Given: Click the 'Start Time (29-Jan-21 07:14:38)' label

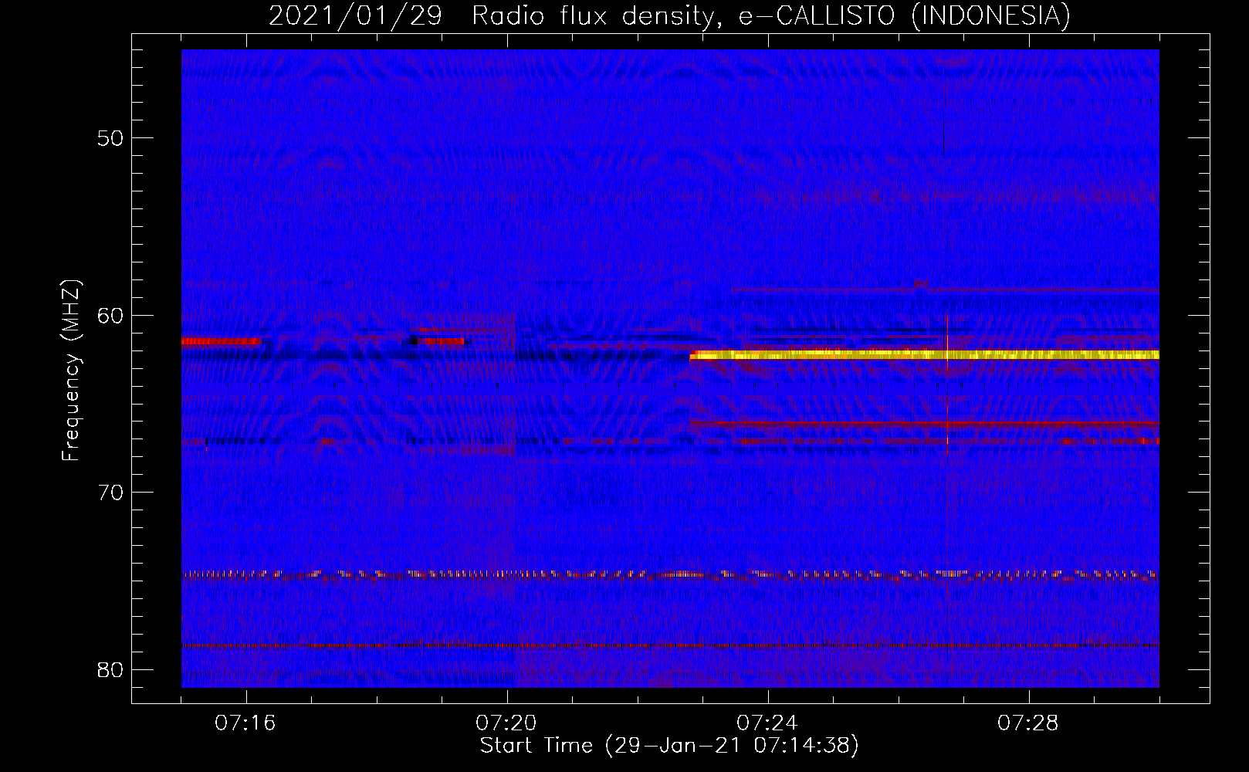Looking at the screenshot, I should click(x=669, y=746).
